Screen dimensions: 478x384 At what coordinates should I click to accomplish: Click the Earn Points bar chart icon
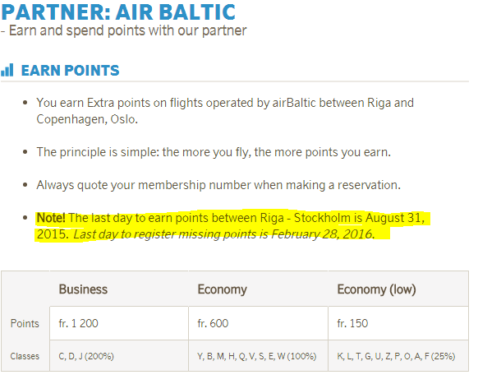[x=7, y=70]
